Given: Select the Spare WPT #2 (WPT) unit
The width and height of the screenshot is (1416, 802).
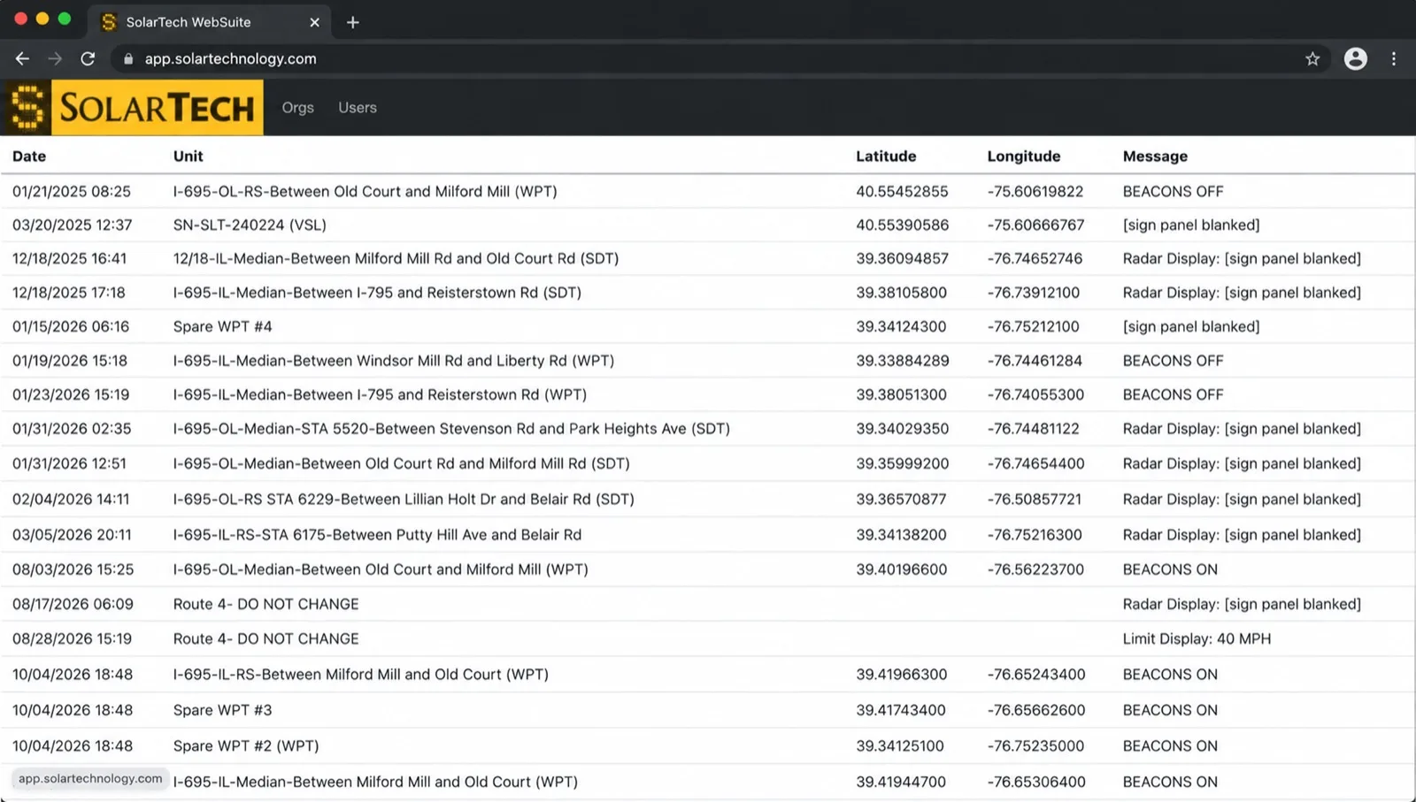Looking at the screenshot, I should (x=246, y=746).
